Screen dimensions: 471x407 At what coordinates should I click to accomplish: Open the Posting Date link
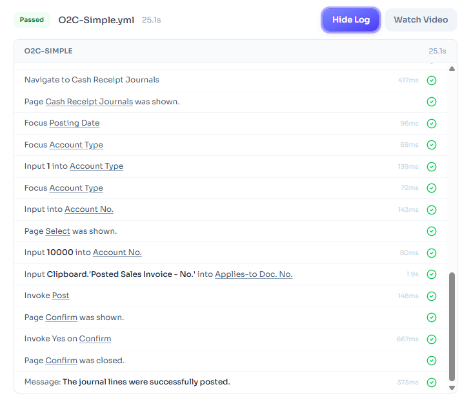tap(74, 123)
